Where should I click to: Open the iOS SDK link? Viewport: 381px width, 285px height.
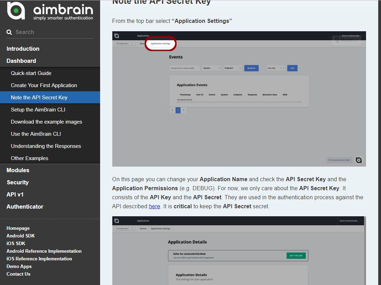click(16, 243)
